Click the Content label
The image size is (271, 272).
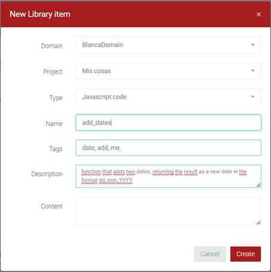51,206
